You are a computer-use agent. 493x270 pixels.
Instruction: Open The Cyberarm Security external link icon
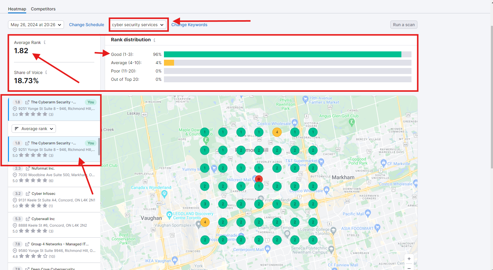click(x=26, y=102)
